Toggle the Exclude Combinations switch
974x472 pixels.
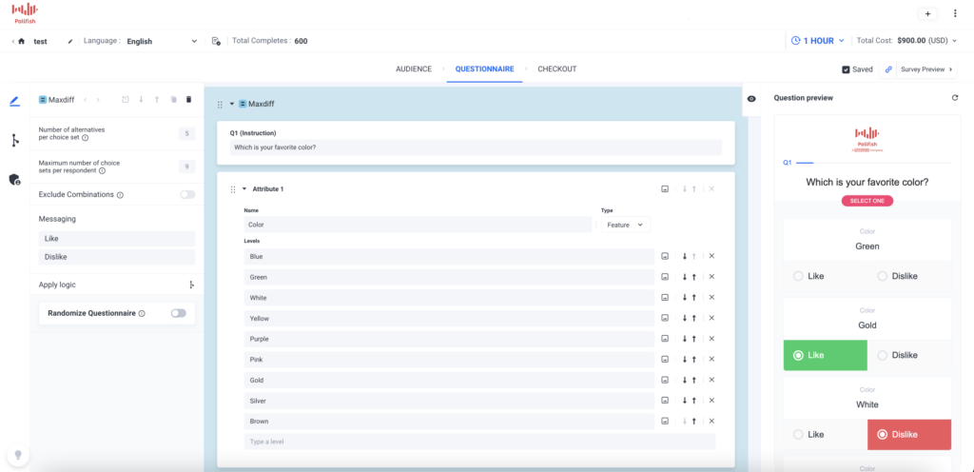click(187, 195)
